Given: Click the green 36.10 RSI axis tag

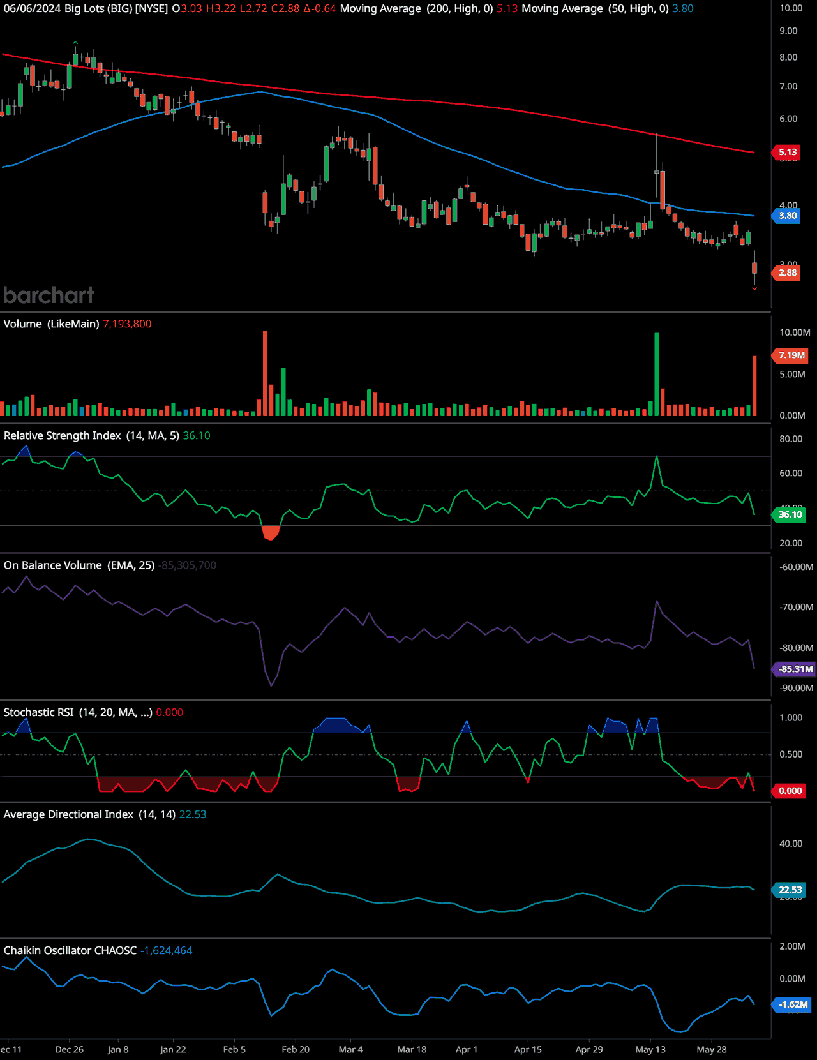Looking at the screenshot, I should 790,514.
